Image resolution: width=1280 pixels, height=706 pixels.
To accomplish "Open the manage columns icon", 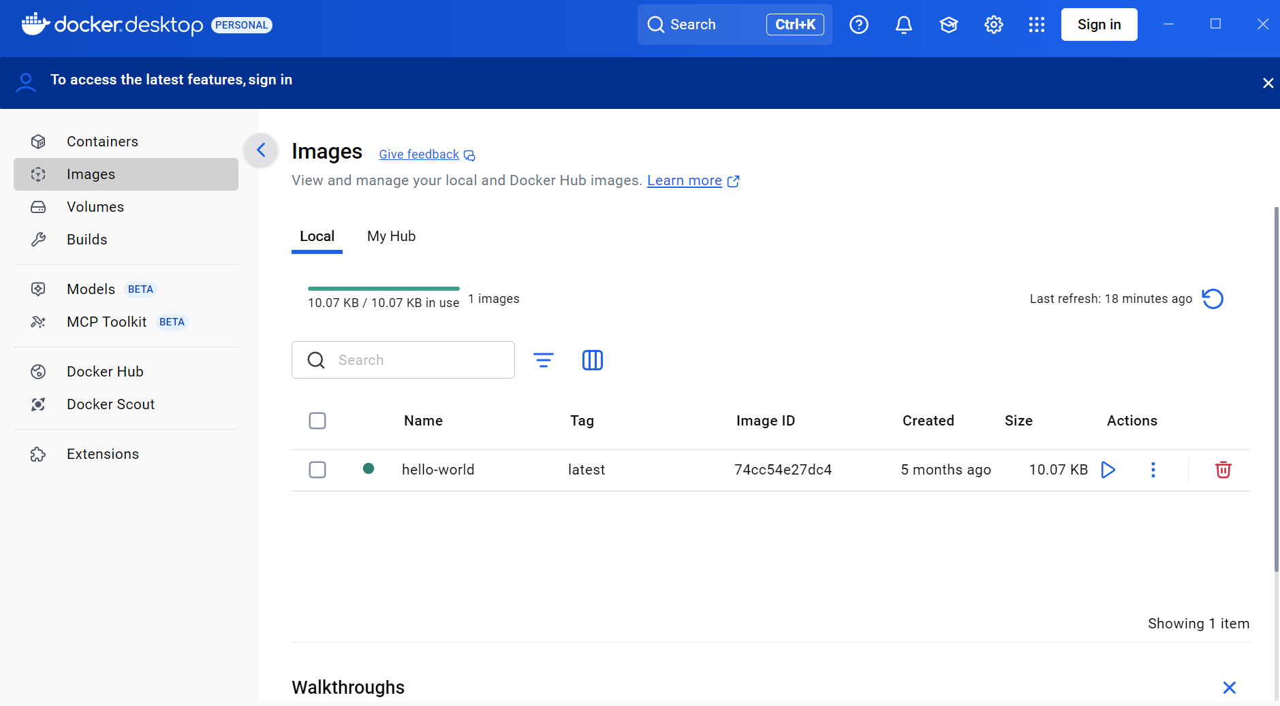I will click(x=593, y=360).
